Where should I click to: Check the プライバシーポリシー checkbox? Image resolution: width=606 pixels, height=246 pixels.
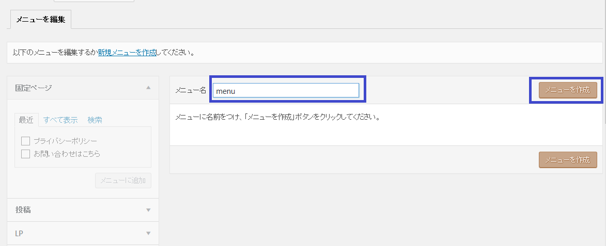pos(25,141)
